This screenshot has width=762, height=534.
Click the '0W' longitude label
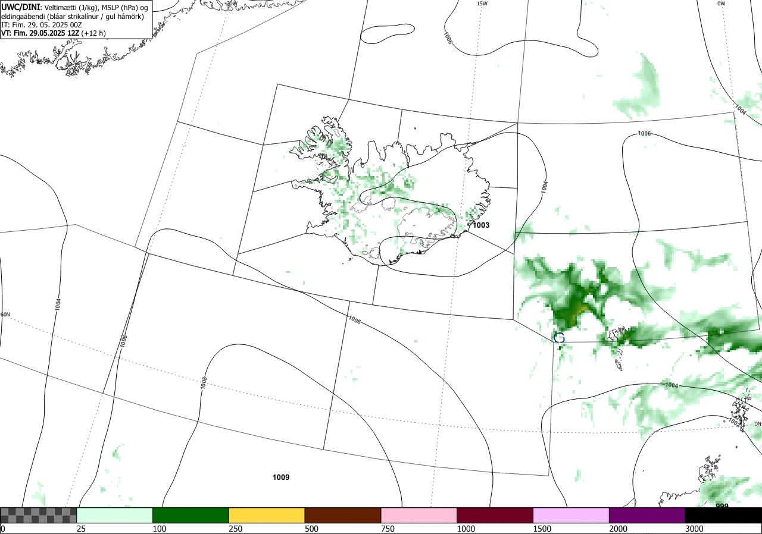click(722, 4)
